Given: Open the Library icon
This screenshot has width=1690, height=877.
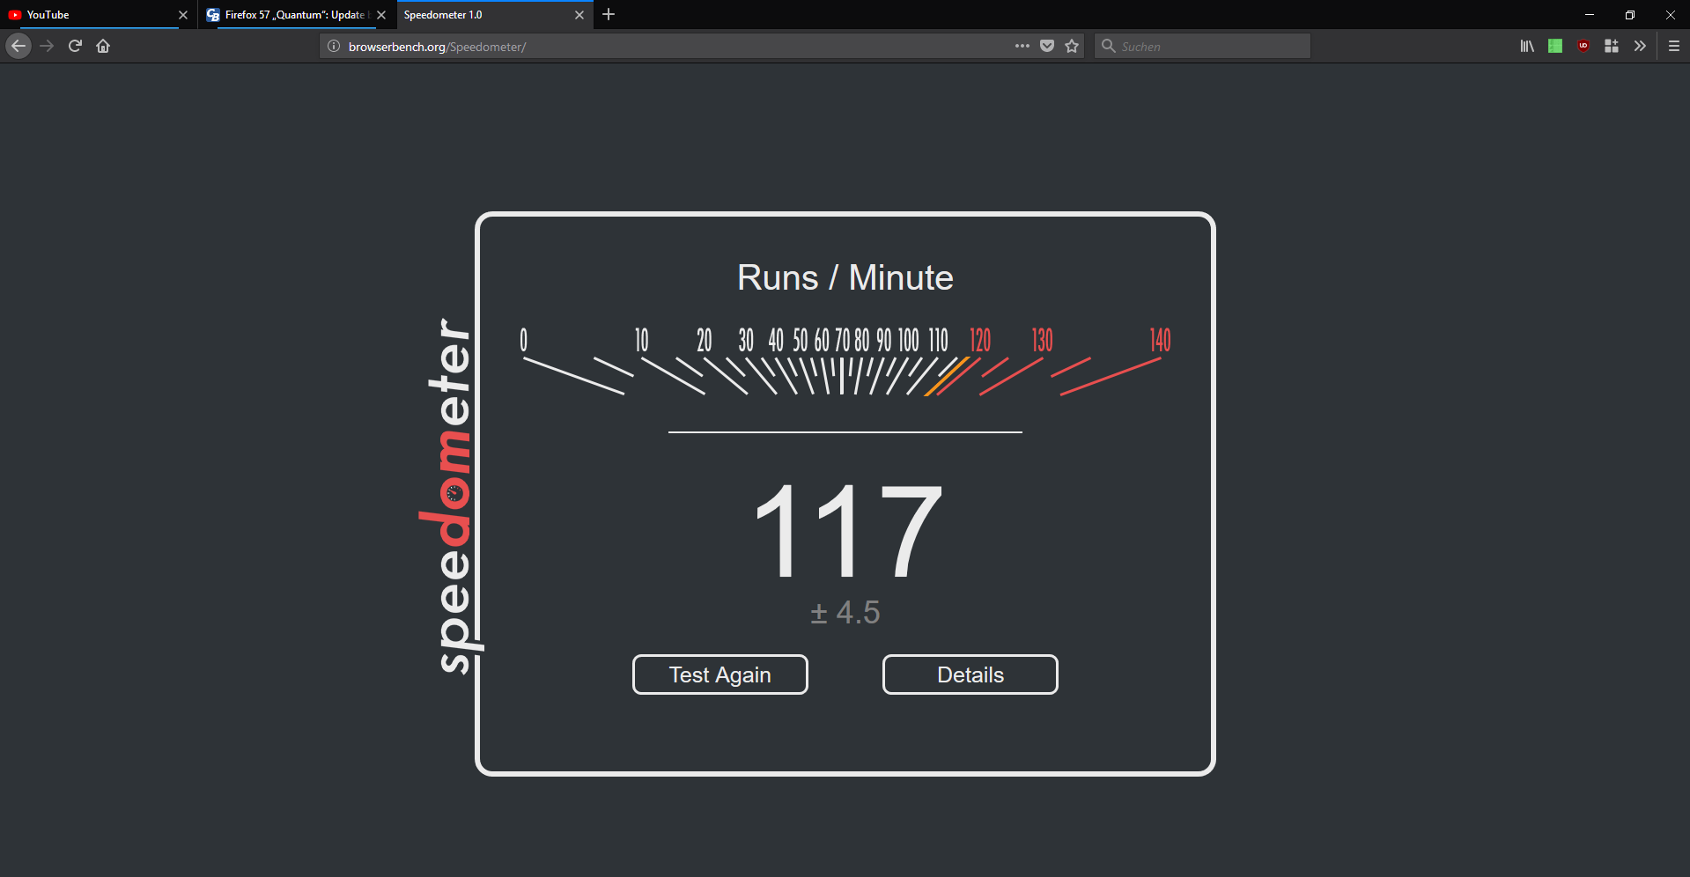Looking at the screenshot, I should pos(1527,46).
